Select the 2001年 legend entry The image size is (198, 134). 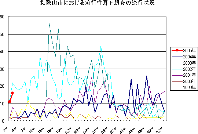(x=184, y=75)
